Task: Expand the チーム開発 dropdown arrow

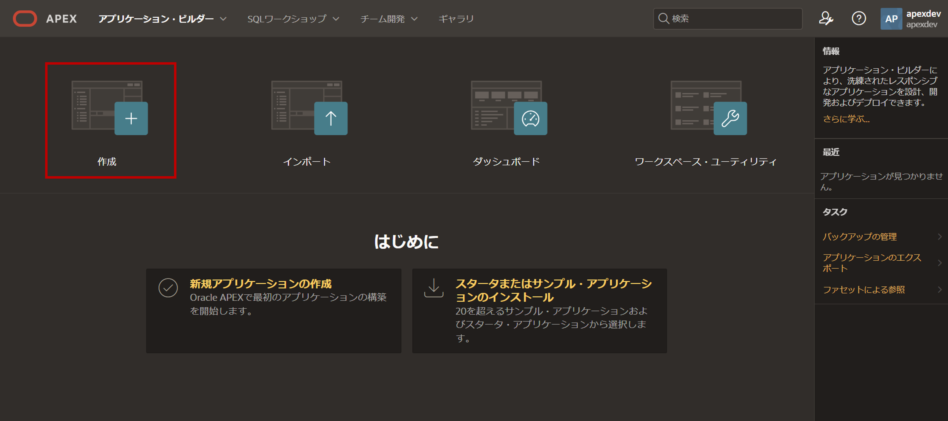Action: (414, 19)
